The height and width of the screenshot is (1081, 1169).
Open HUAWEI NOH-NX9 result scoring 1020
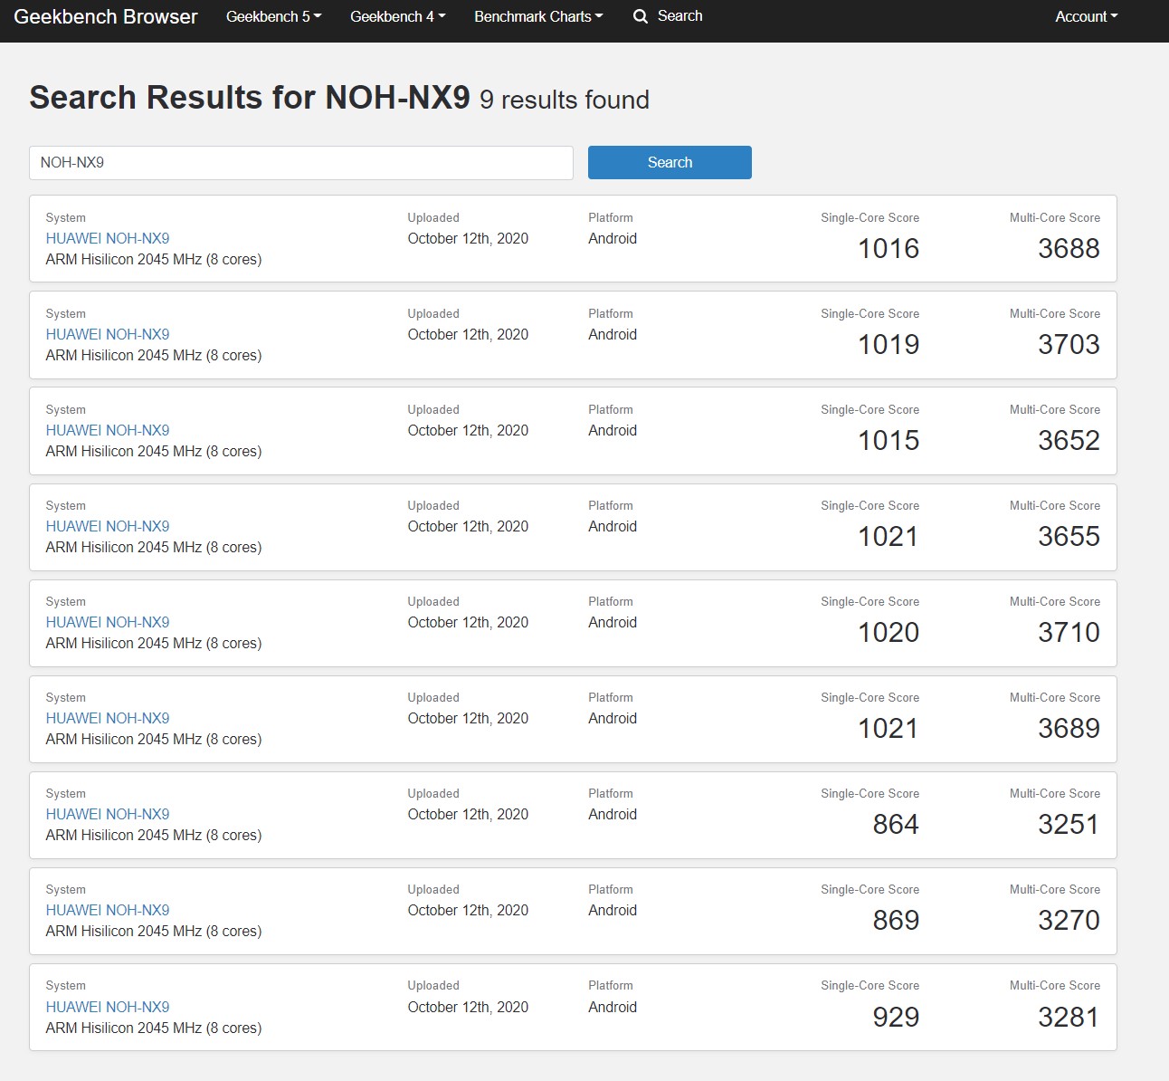pos(108,622)
